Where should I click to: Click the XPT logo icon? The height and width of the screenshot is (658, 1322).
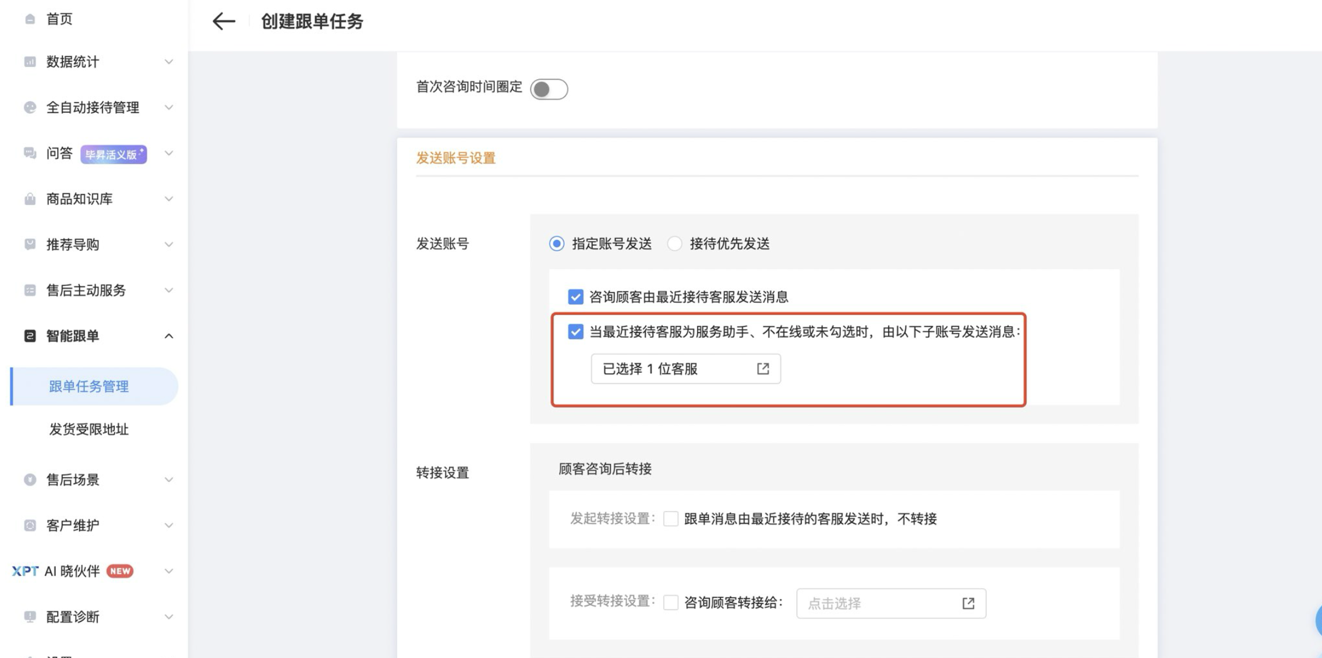tap(25, 571)
